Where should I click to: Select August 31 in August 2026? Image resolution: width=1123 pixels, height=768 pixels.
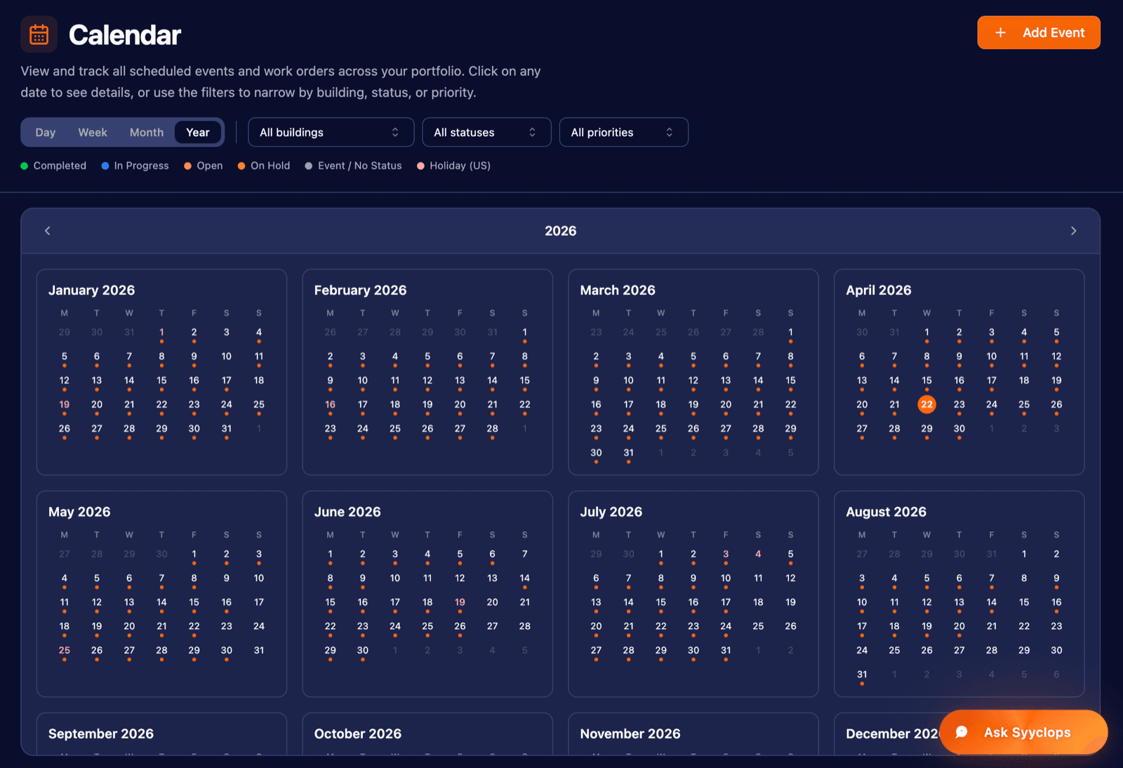pos(862,675)
